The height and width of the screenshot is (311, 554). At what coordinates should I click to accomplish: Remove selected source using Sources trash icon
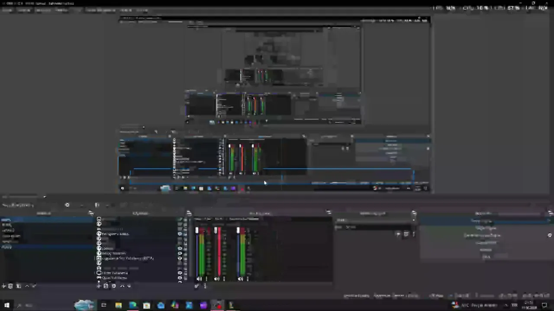[106, 286]
